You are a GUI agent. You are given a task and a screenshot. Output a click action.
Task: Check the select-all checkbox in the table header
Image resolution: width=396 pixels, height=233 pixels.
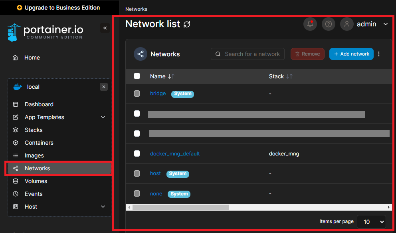137,76
